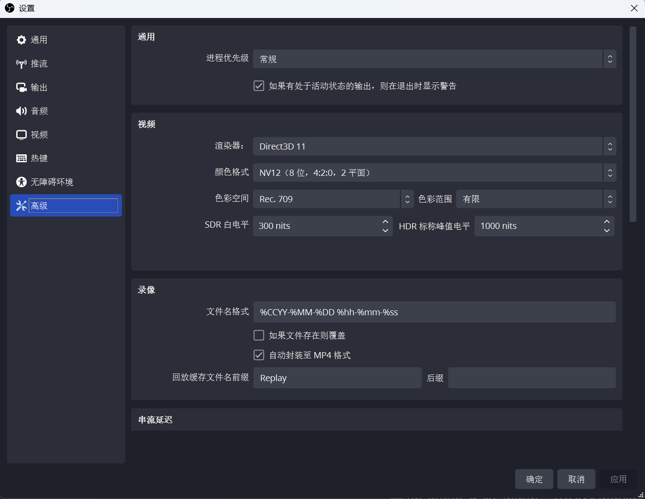Switch to the 推流 settings page
This screenshot has height=499, width=645.
[x=66, y=64]
